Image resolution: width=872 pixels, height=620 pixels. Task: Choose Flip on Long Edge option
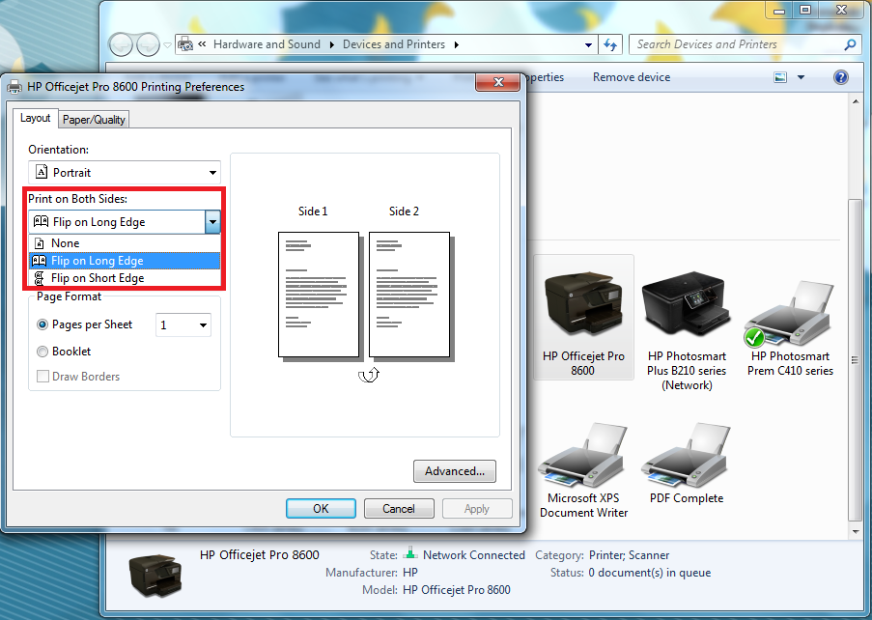click(125, 261)
